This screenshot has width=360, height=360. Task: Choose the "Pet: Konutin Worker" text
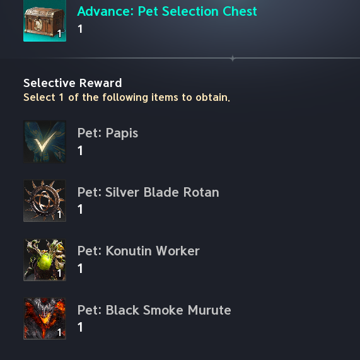(x=139, y=251)
